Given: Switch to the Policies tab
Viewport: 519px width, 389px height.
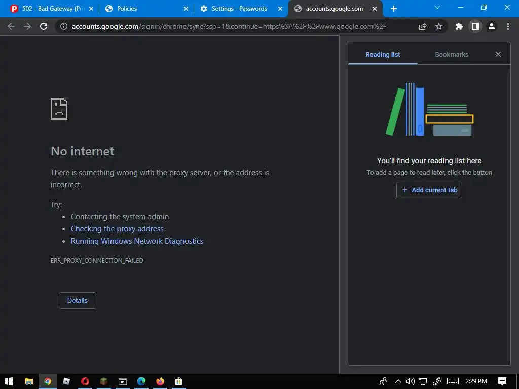Looking at the screenshot, I should click(147, 9).
